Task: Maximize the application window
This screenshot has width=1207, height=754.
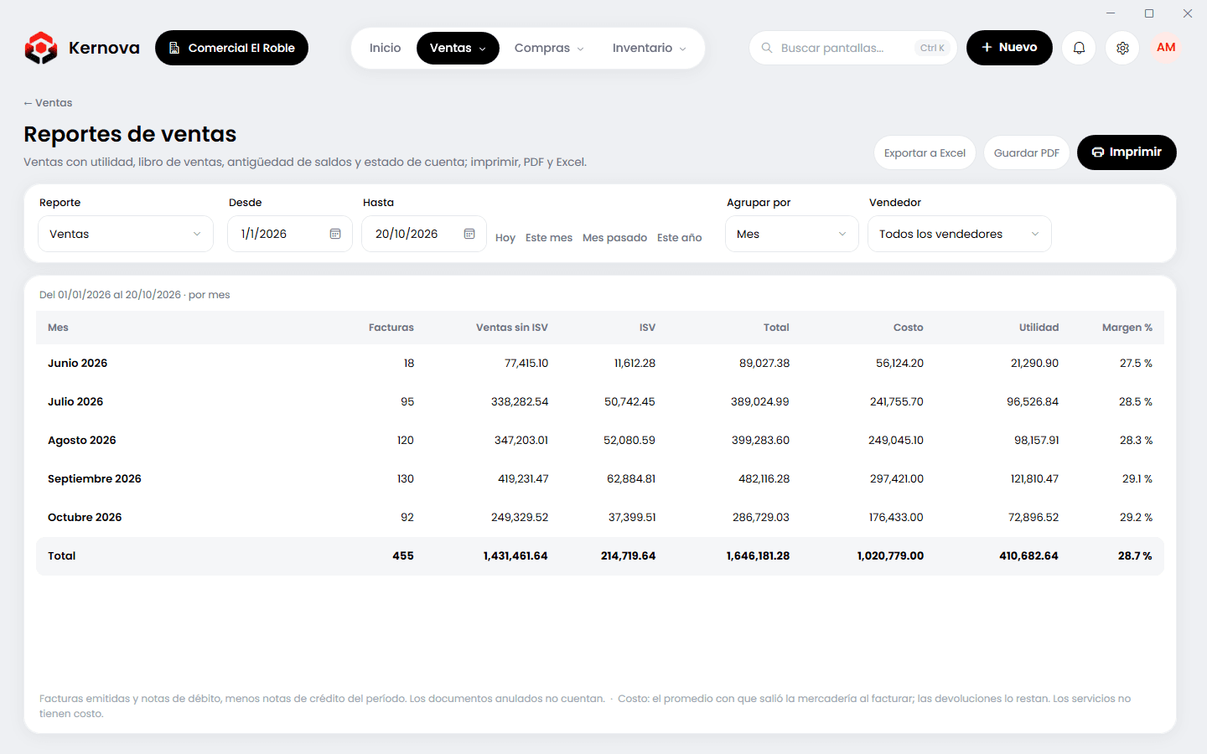Action: click(1149, 13)
